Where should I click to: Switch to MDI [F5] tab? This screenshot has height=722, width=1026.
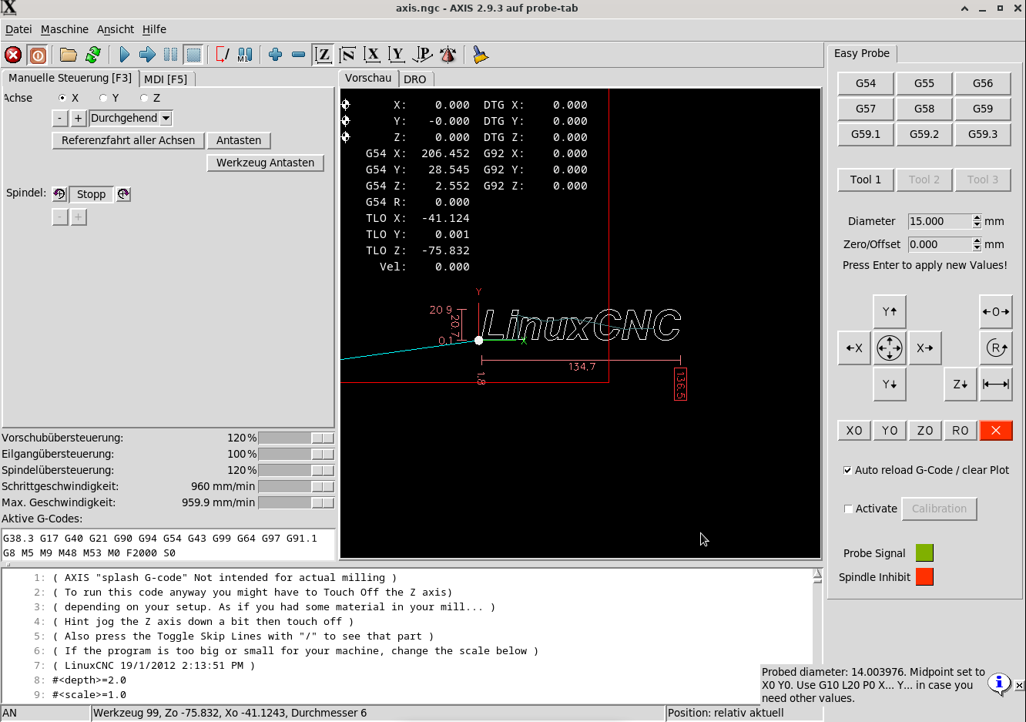[x=166, y=79]
